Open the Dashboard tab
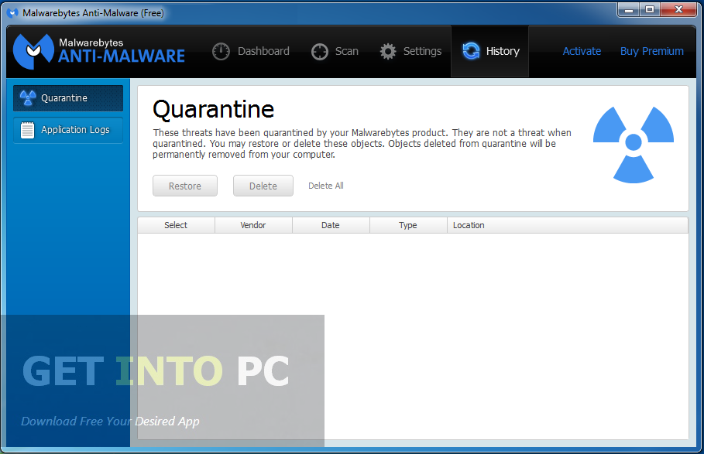Image resolution: width=704 pixels, height=454 pixels. click(251, 52)
